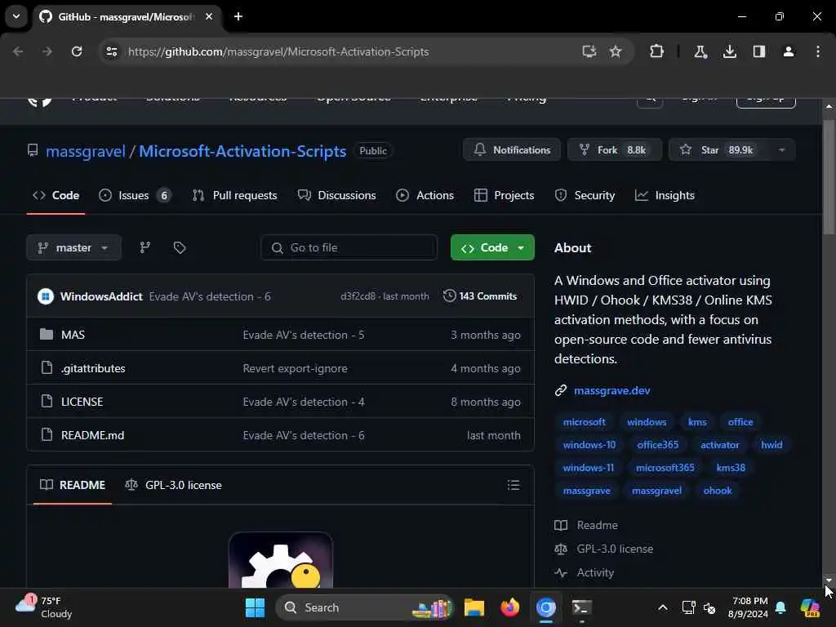Open the browser profile icon

click(789, 51)
